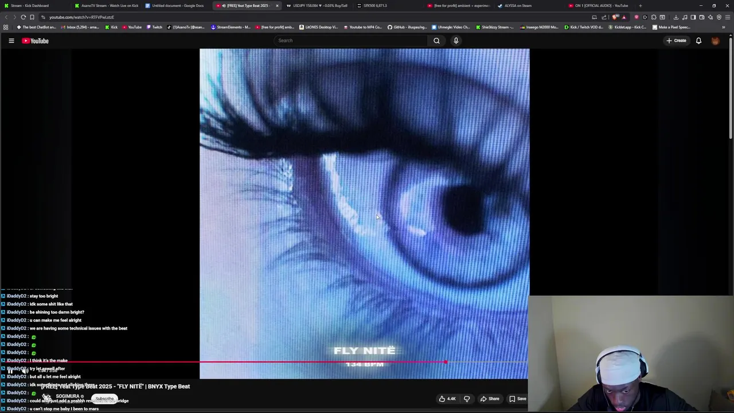Open Brave Shields lion icon
Viewport: 734px width, 413px height.
pos(616,17)
